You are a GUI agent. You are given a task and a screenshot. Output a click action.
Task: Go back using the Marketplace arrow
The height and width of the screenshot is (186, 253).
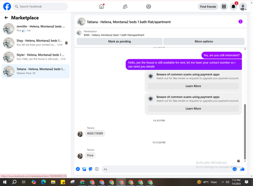click(6, 18)
